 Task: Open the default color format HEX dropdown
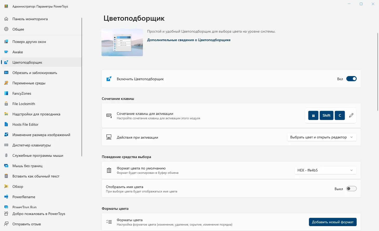click(x=325, y=170)
